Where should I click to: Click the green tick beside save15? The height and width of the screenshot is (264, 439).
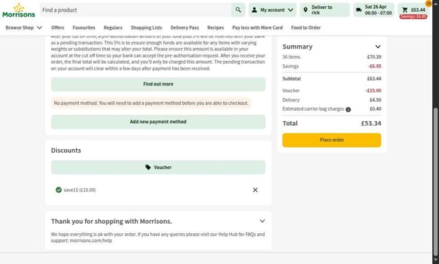(x=58, y=189)
